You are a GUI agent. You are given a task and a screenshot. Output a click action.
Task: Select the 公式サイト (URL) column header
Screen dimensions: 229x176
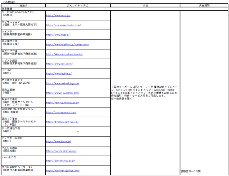[78, 6]
